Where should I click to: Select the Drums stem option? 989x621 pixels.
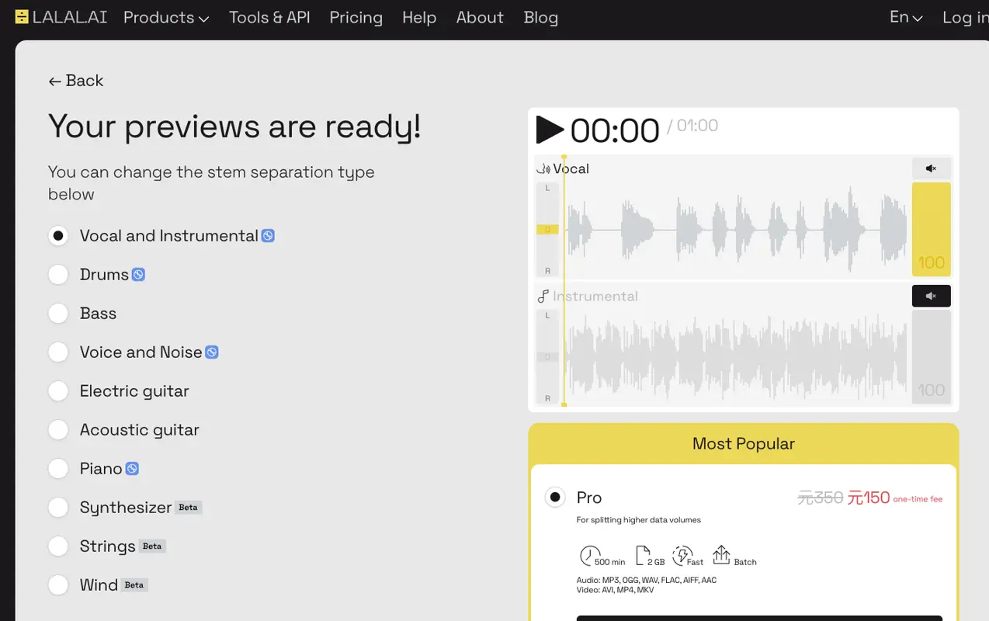pos(58,274)
